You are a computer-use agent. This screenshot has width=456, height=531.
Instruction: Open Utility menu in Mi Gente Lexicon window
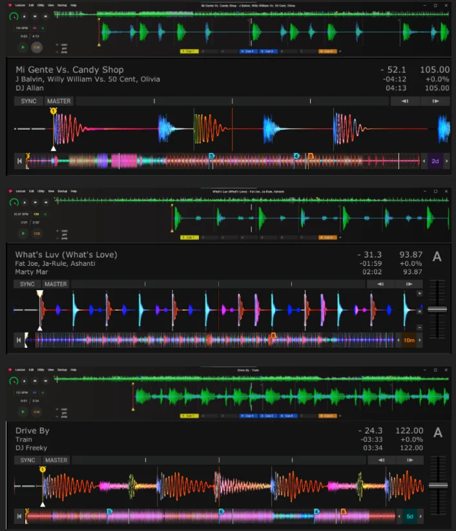[x=41, y=5]
